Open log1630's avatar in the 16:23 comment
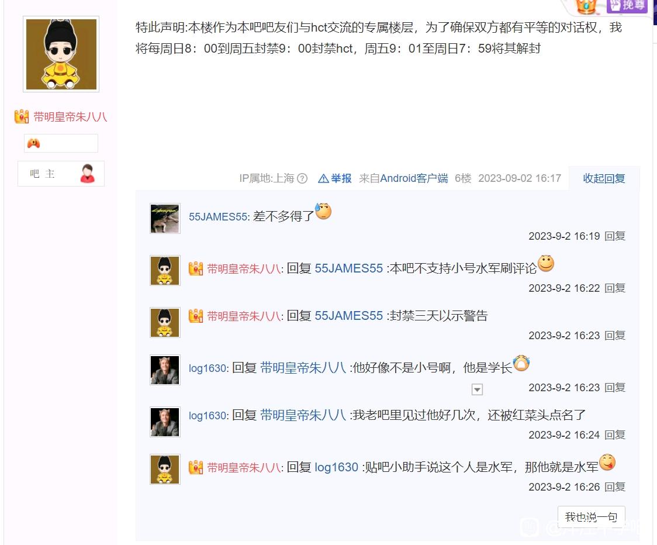The image size is (657, 545). (165, 370)
